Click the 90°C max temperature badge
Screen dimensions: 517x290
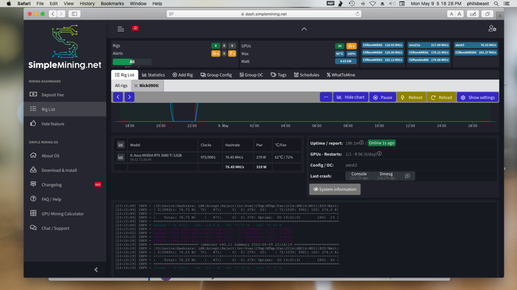pos(340,54)
